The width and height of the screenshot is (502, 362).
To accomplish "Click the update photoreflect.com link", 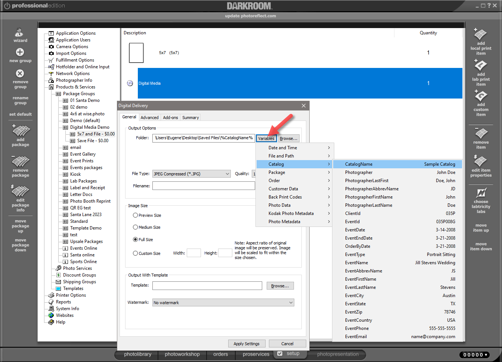I will pos(251,16).
